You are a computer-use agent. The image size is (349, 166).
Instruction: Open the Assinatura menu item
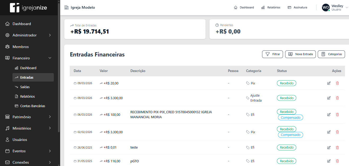tap(297, 7)
